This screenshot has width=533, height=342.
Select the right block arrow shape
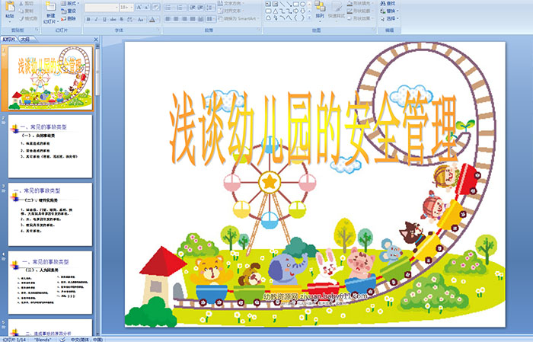(295, 11)
